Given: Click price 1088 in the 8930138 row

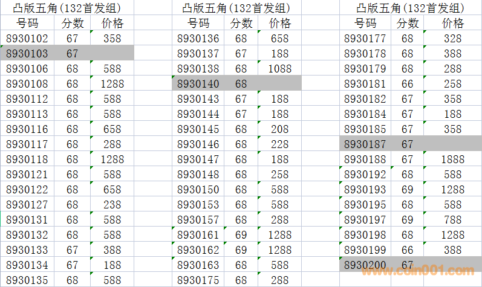Looking at the screenshot, I should pos(279,69).
